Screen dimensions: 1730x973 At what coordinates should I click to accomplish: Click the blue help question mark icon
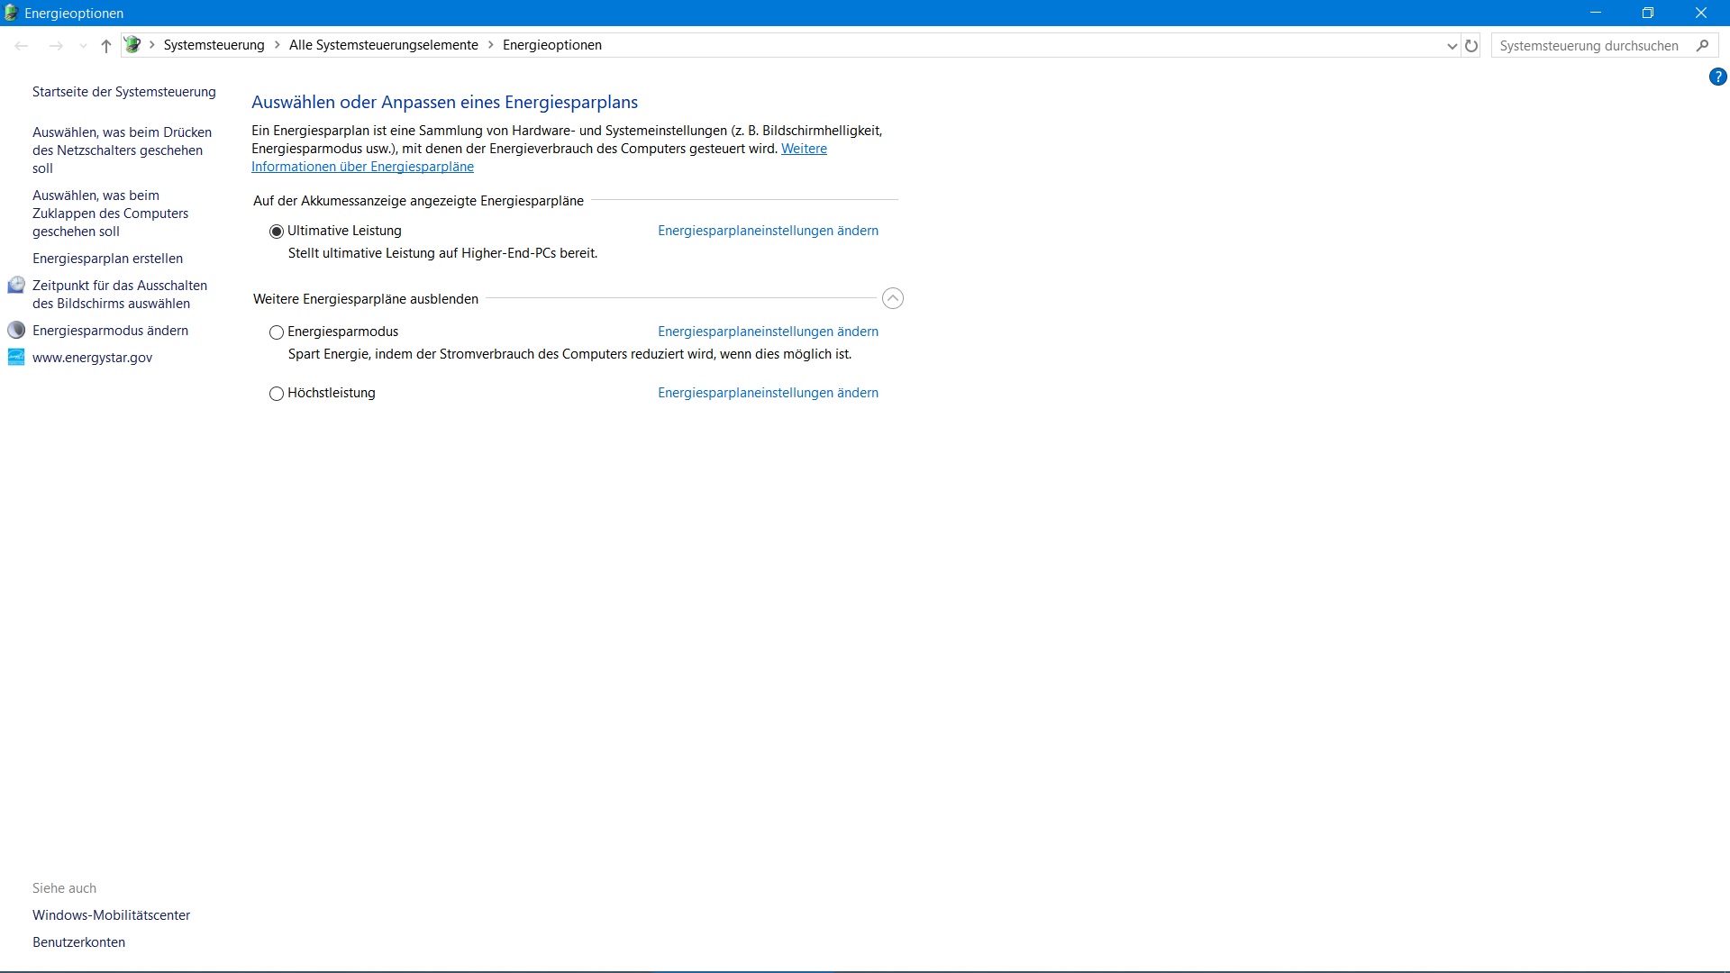[x=1717, y=77]
